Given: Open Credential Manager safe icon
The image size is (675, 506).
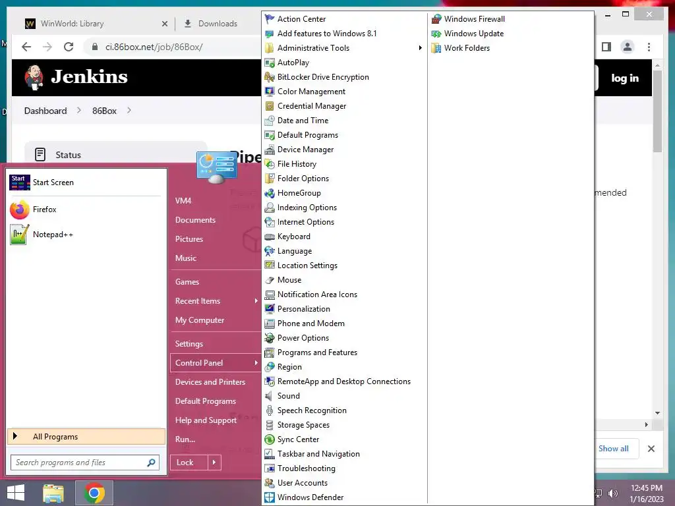Looking at the screenshot, I should [270, 106].
